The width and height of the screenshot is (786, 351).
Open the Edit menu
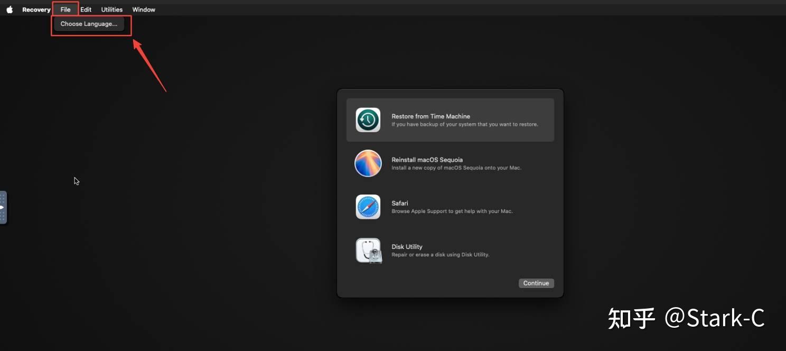click(x=86, y=10)
